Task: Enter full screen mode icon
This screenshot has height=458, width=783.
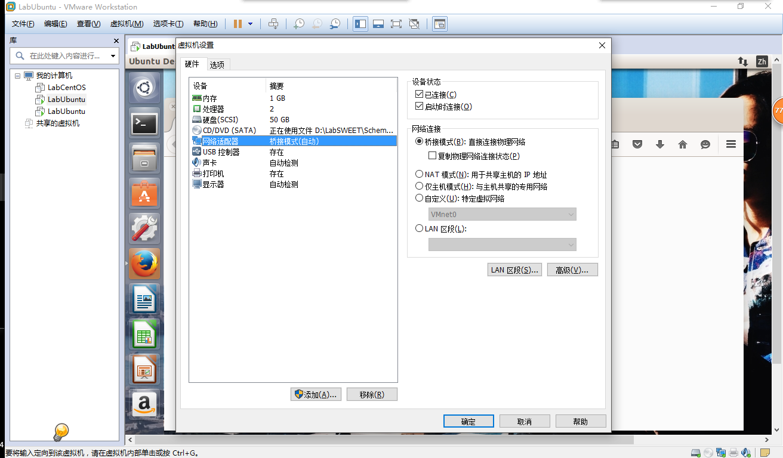Action: pyautogui.click(x=396, y=24)
